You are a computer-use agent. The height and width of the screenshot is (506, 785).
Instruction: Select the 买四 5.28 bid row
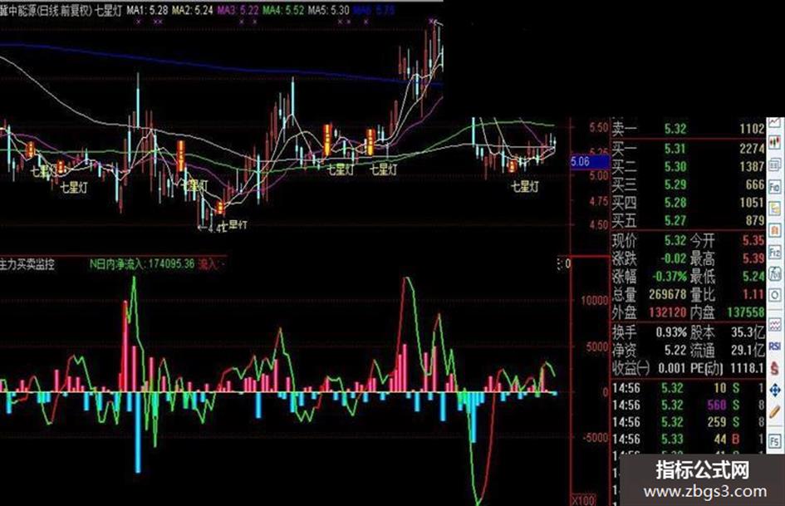[689, 203]
